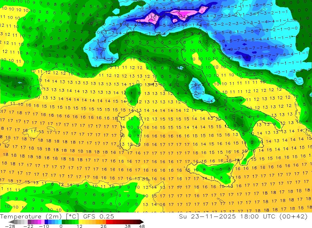The width and height of the screenshot is (312, 228).
Task: Select the yellow segment of the legend bar
Action: (80, 222)
